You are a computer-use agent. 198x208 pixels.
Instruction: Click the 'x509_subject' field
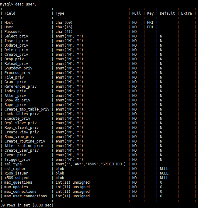click(17, 178)
